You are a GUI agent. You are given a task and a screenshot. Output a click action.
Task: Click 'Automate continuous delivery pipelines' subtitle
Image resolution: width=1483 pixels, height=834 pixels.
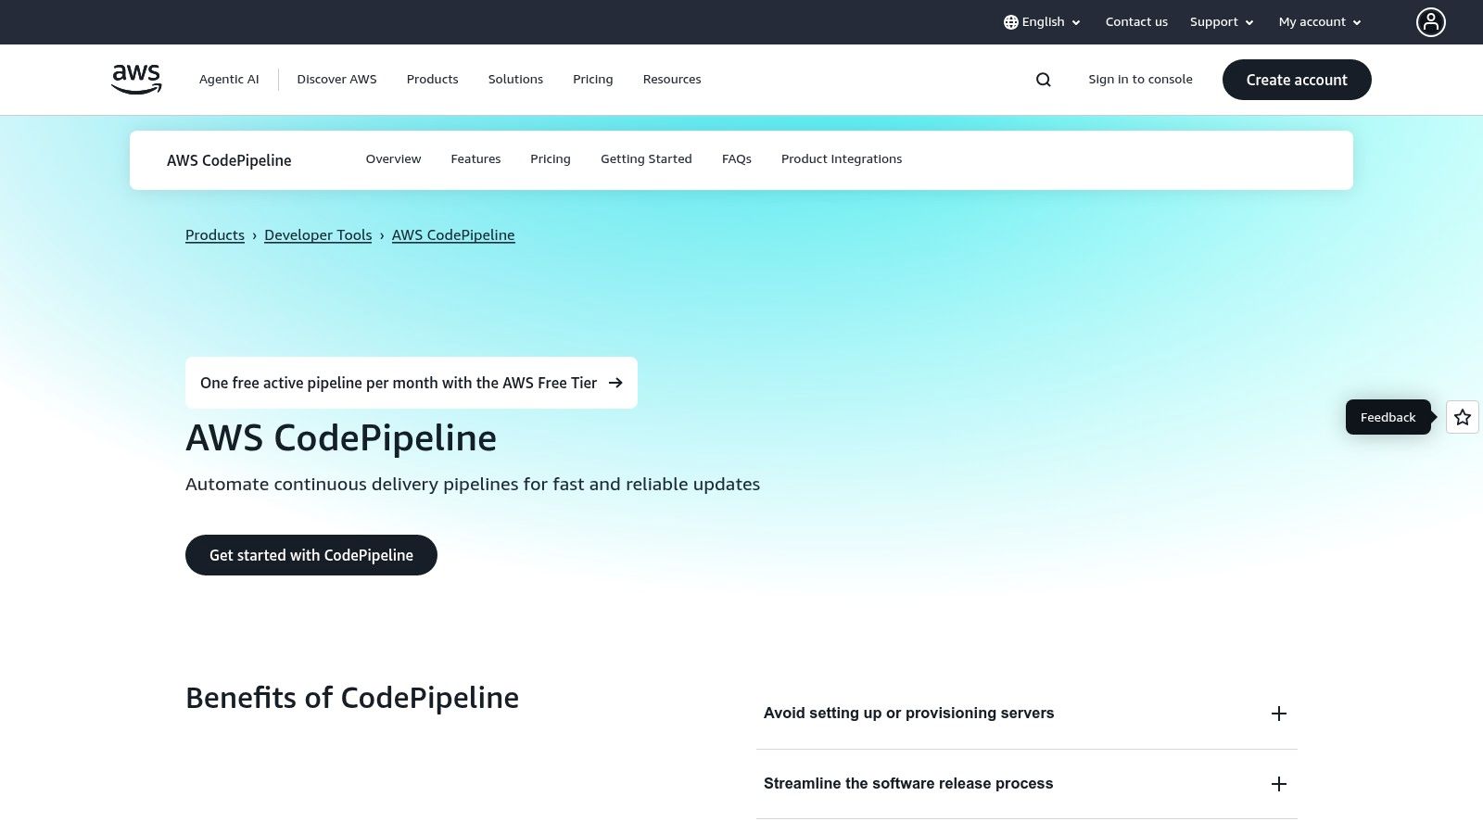click(x=473, y=485)
